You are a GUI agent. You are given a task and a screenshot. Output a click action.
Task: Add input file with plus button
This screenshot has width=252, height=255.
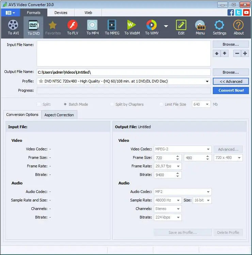coord(245,53)
